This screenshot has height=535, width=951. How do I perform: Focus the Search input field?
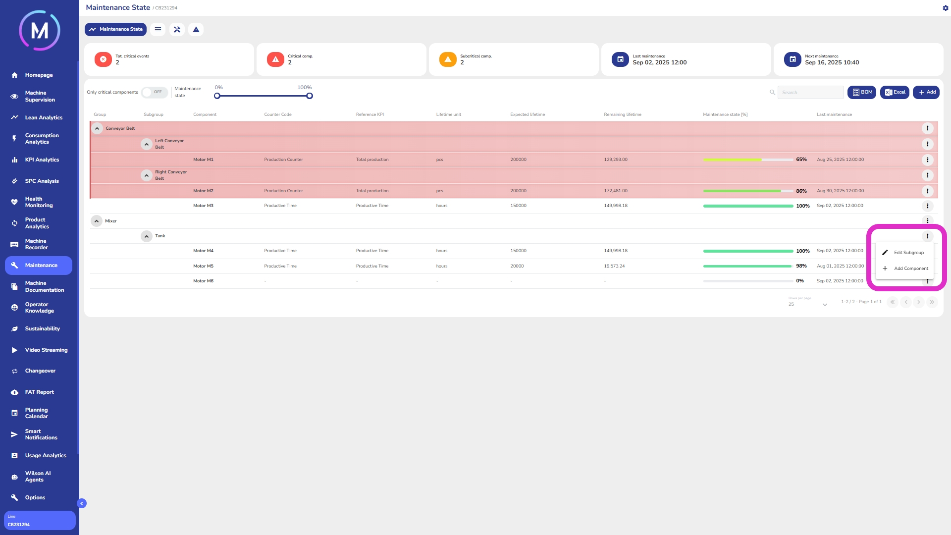pyautogui.click(x=810, y=93)
